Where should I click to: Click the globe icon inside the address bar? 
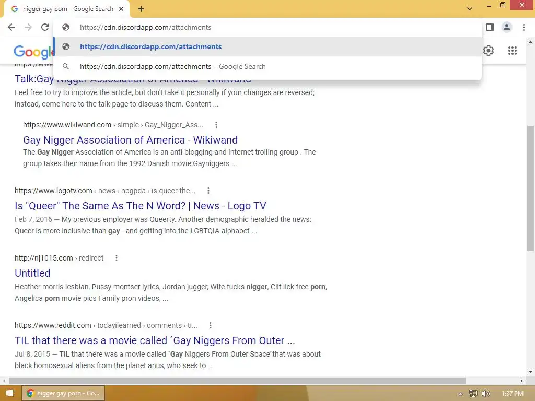click(x=66, y=27)
